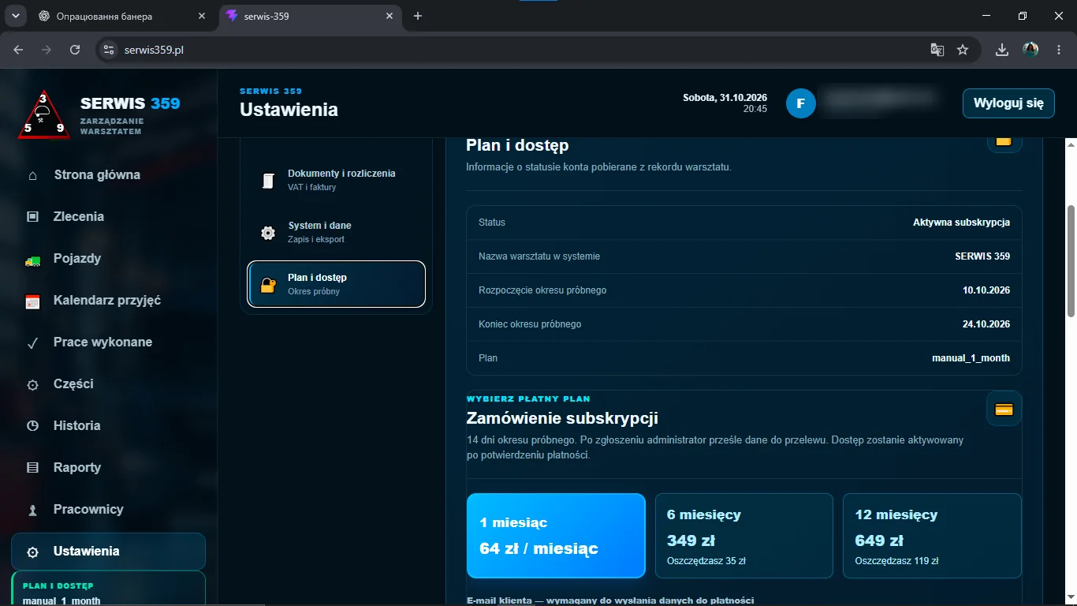Open the Pracownicy sidebar item

coord(108,510)
